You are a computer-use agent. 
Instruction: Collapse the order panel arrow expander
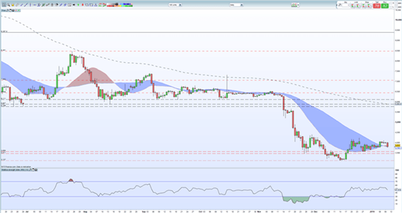click(x=336, y=5)
